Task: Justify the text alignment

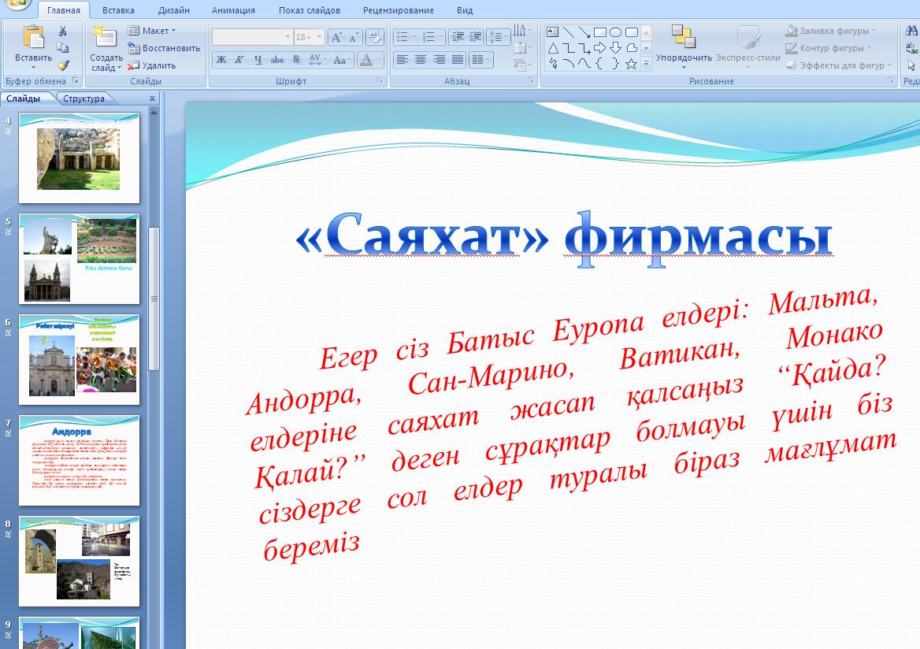Action: tap(458, 59)
